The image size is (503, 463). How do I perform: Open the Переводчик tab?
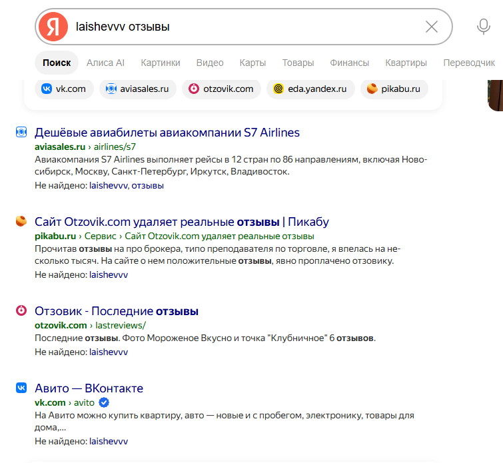click(469, 63)
